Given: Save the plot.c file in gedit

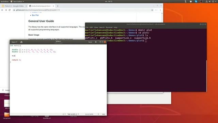Looking at the screenshot, I should [x=90, y=42].
